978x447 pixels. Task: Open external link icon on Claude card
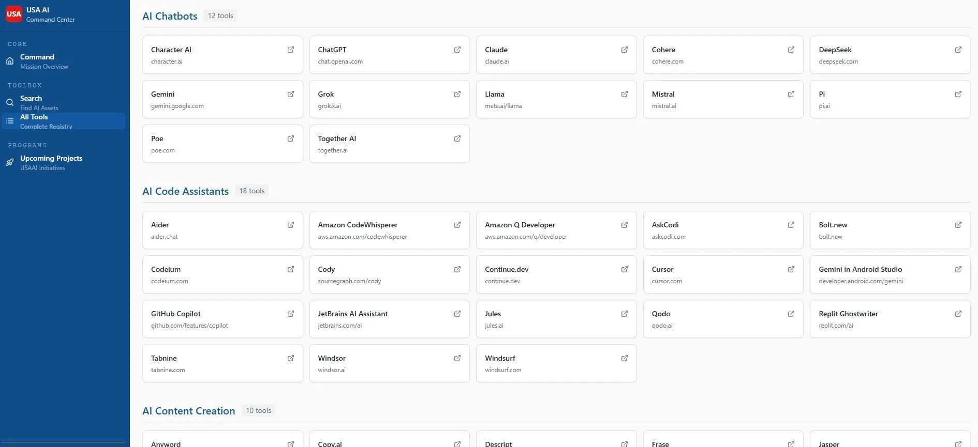click(625, 50)
